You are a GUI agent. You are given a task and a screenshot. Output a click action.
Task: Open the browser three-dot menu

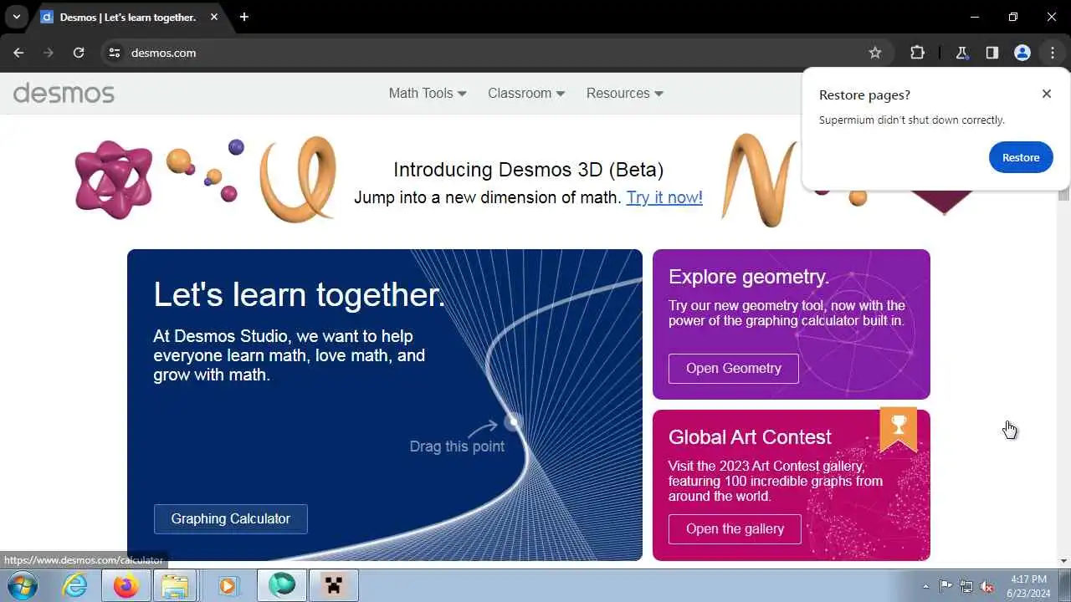[x=1052, y=53]
